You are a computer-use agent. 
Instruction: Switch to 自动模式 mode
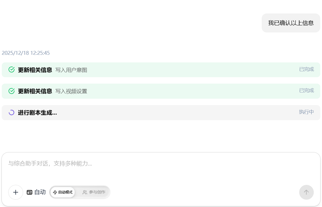[63, 192]
